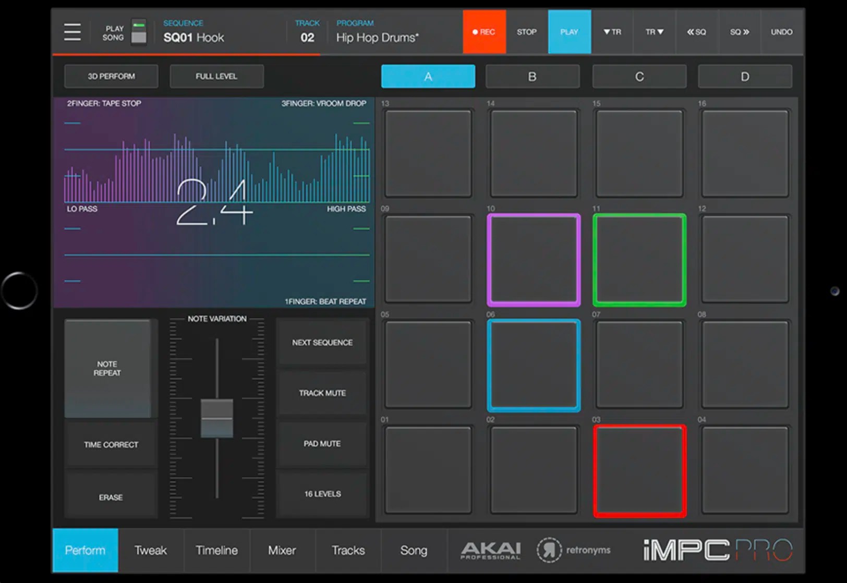This screenshot has width=847, height=583.
Task: Tap the red pad 03
Action: click(639, 470)
